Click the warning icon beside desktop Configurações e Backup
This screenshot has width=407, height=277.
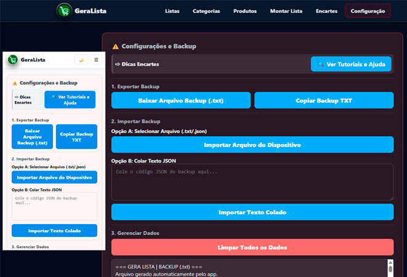click(116, 46)
